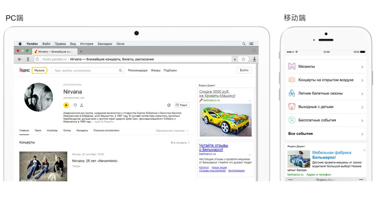The image size is (375, 197).
Task: Open the Окно menu
Action: (x=120, y=44)
